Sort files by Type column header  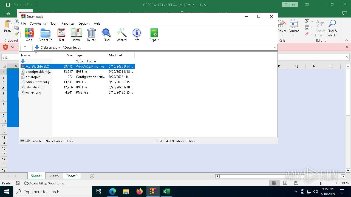pyautogui.click(x=90, y=55)
